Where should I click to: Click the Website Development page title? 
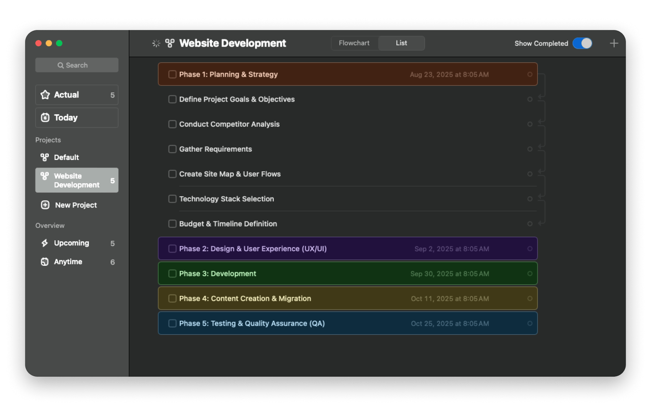coord(232,43)
